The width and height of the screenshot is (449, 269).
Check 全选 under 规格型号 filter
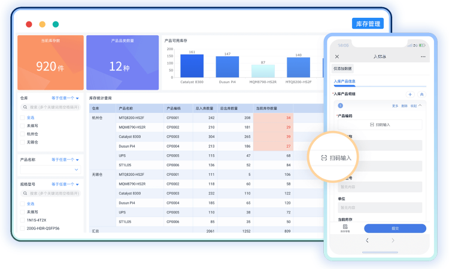[22, 203]
